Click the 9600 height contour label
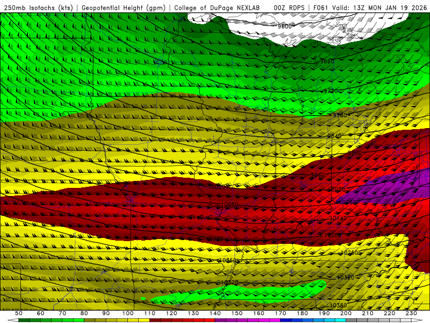 click(285, 26)
